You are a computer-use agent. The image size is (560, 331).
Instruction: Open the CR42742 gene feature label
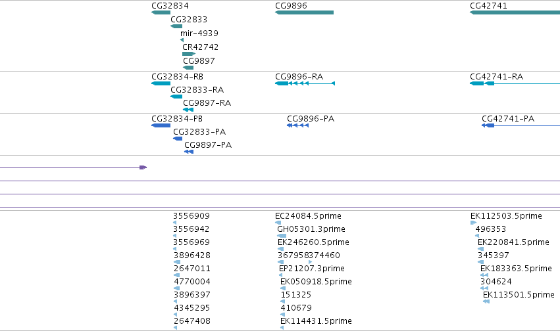tap(200, 47)
